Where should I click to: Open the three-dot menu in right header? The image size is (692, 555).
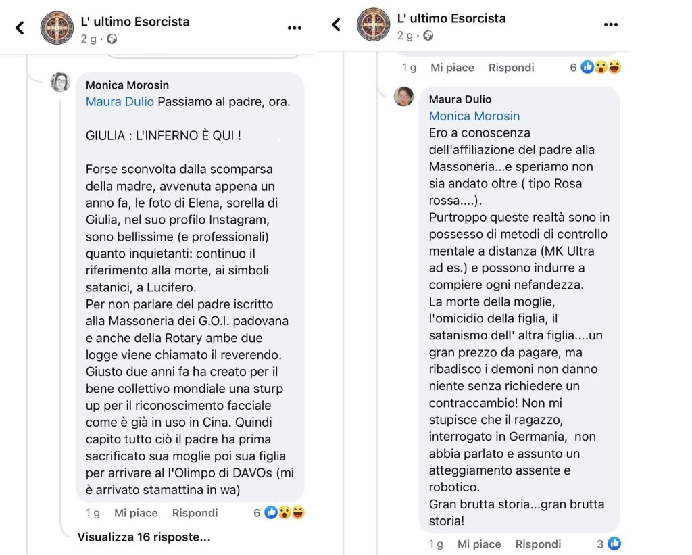611,25
